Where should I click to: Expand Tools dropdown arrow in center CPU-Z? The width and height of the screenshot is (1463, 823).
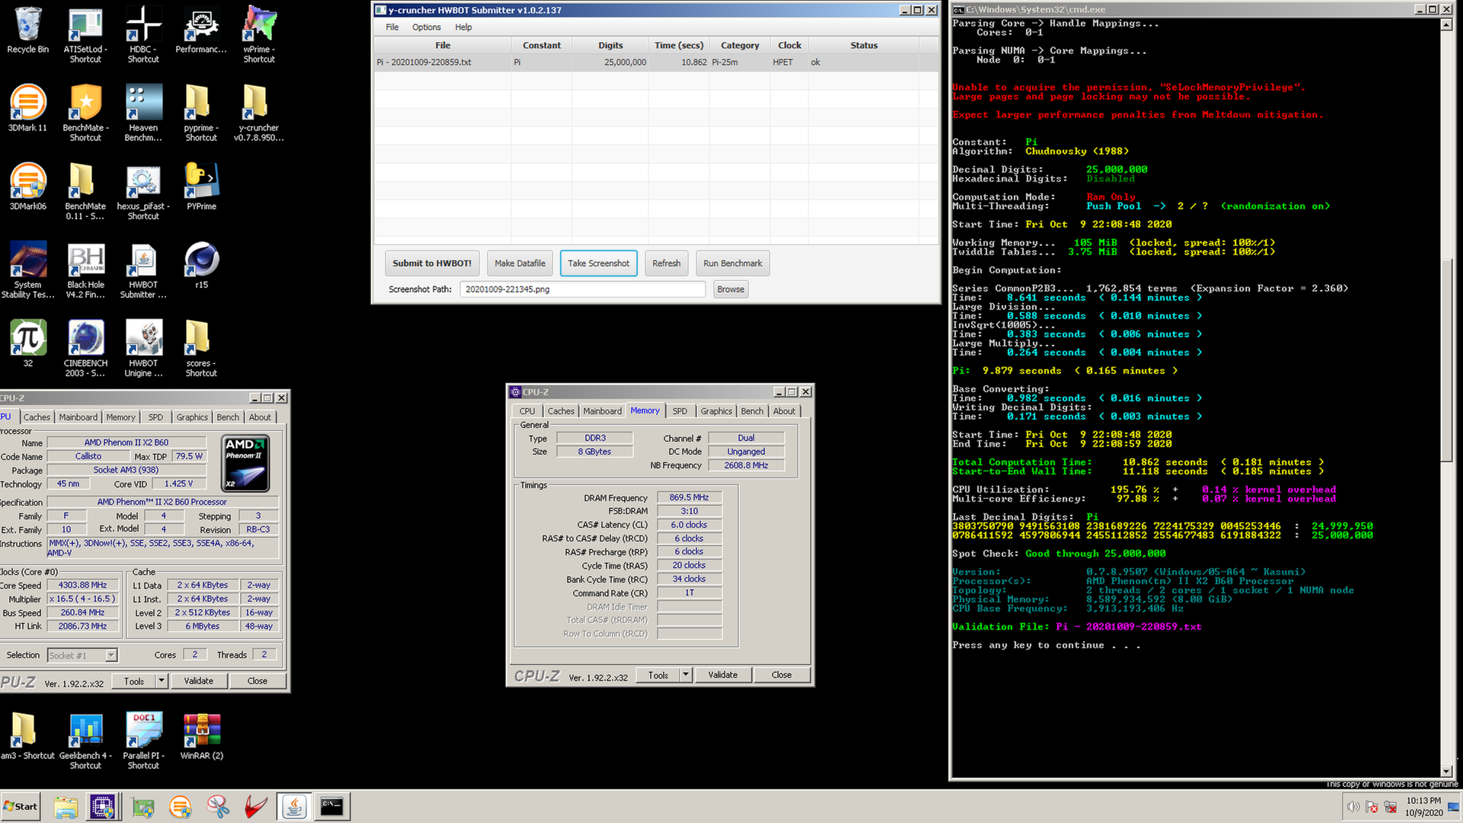[686, 675]
